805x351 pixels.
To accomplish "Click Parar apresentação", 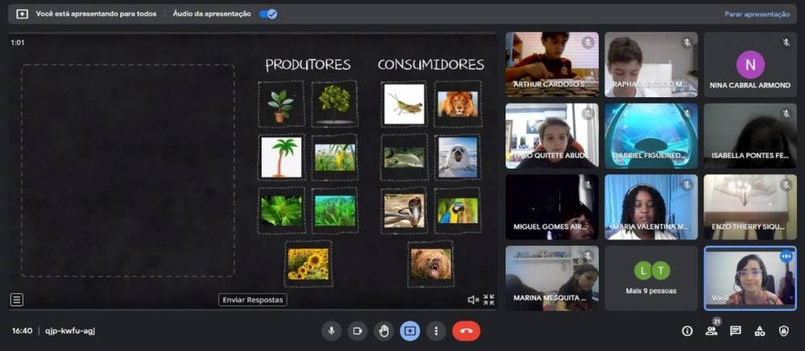I will (756, 14).
